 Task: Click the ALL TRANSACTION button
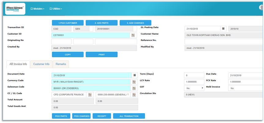[129, 116]
